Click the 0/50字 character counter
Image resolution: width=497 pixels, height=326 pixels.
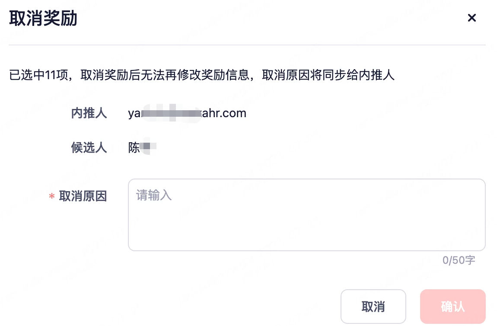459,260
